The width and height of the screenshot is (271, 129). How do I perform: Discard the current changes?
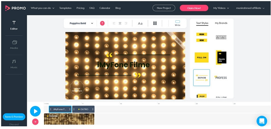click(14, 124)
